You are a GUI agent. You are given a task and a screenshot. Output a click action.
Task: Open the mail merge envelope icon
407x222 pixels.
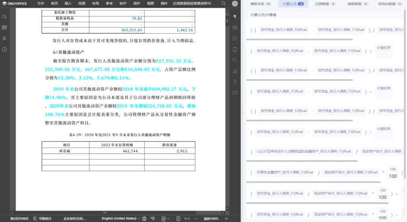pos(235,93)
